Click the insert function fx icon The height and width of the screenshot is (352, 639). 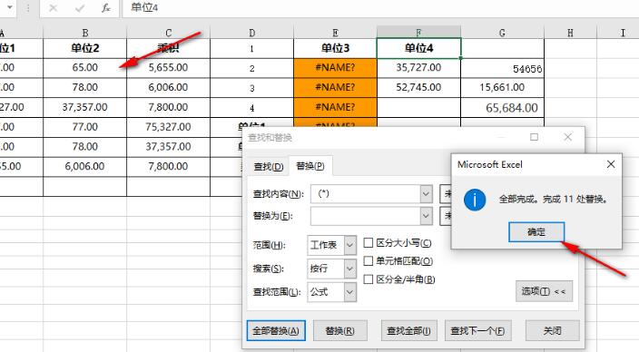coord(105,8)
